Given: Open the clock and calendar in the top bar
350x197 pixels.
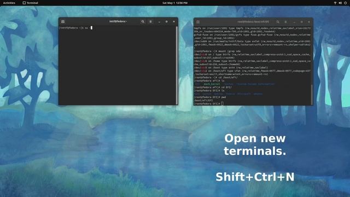Looking at the screenshot, I should tap(175, 3).
